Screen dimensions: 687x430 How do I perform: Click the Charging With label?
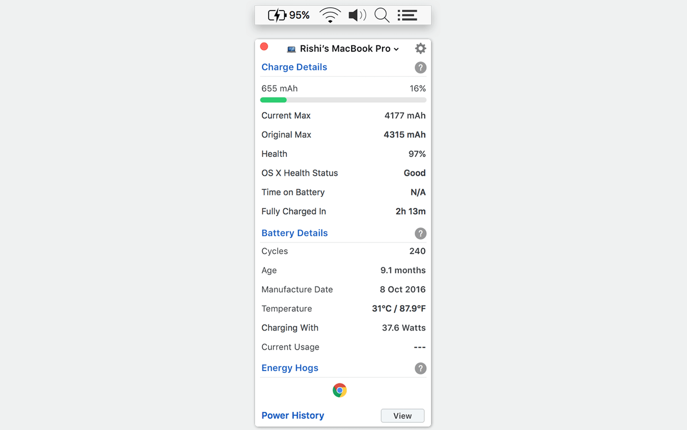[290, 328]
